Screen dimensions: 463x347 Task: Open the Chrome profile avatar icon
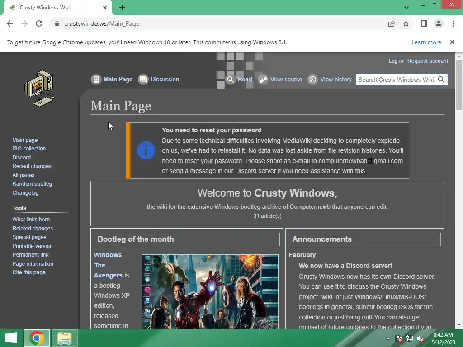439,23
